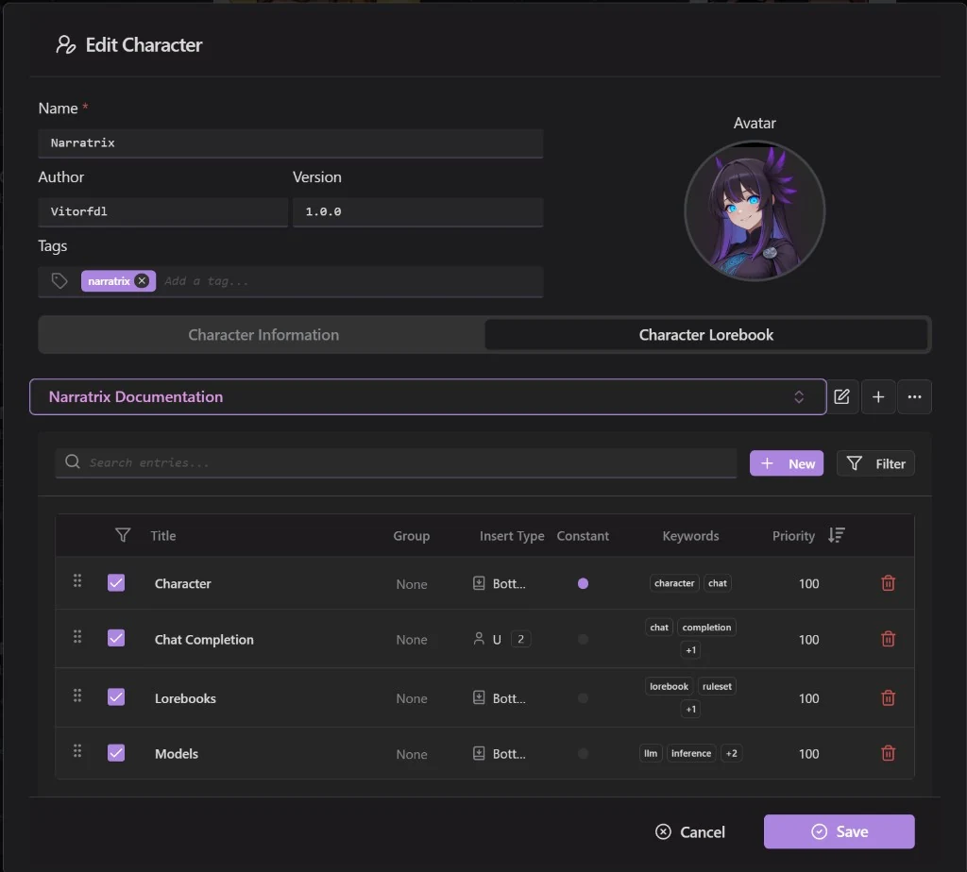Uncheck the Character entry checkbox
The image size is (967, 872).
point(116,583)
